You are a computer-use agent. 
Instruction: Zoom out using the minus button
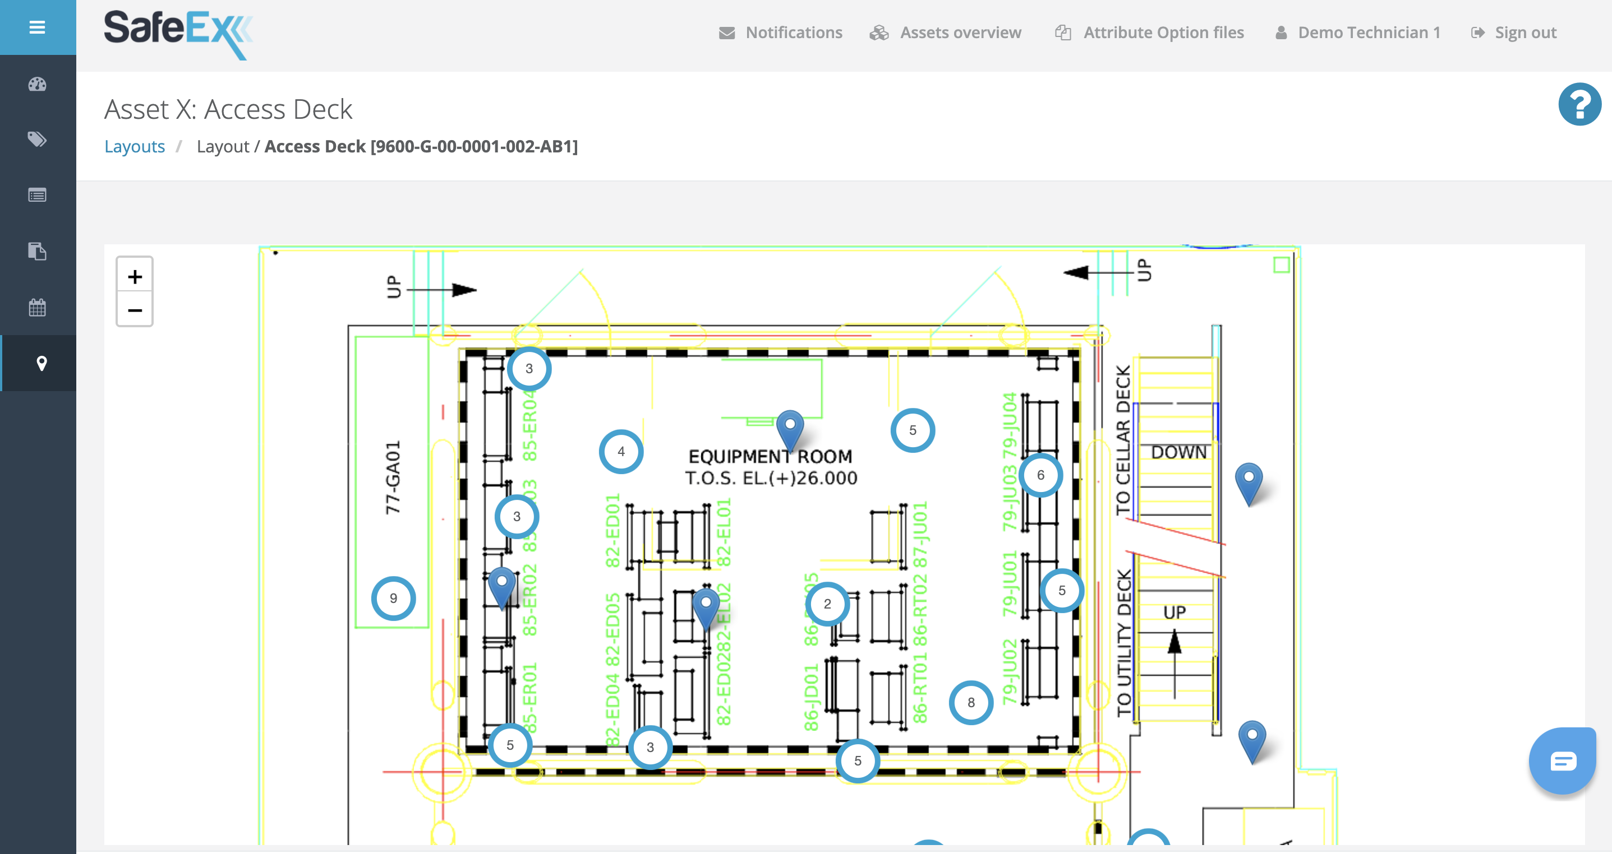pyautogui.click(x=134, y=310)
